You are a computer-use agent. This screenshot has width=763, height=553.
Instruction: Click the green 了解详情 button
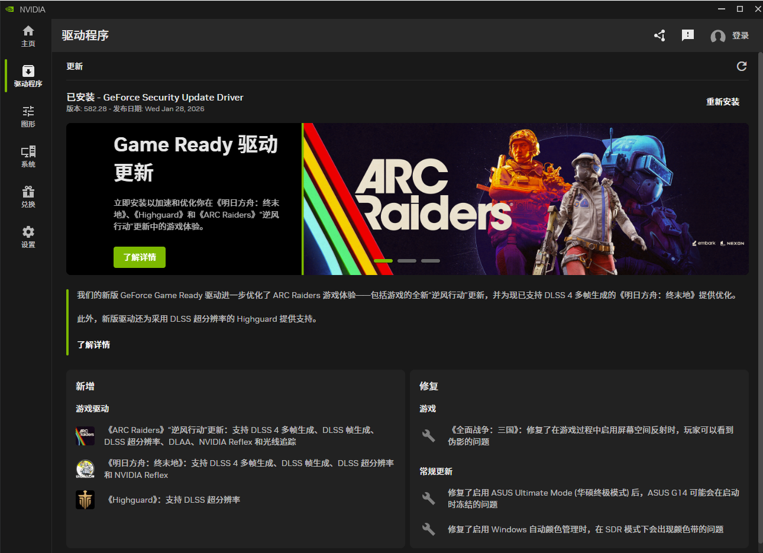point(140,257)
